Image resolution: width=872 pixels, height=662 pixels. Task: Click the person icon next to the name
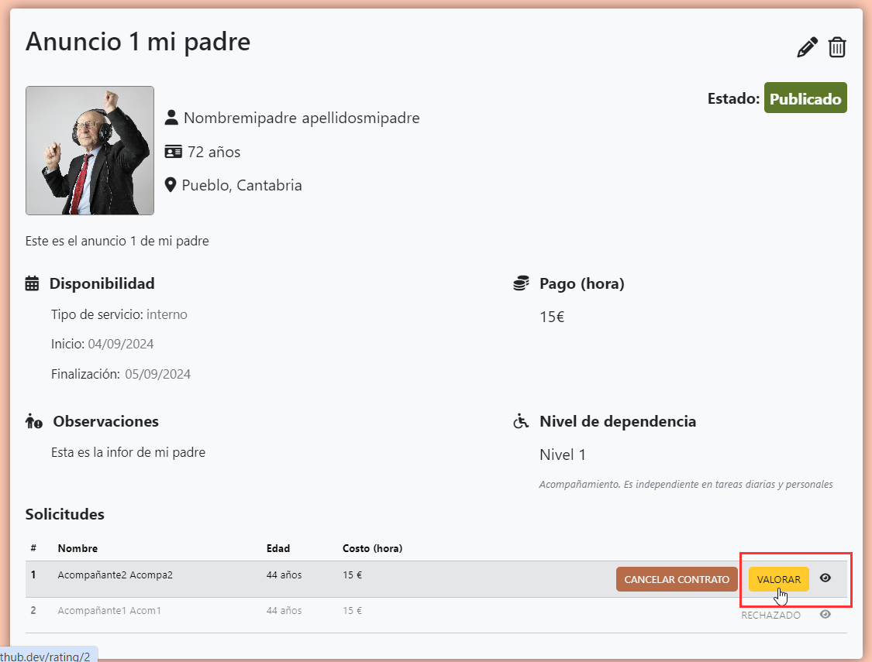coord(171,117)
